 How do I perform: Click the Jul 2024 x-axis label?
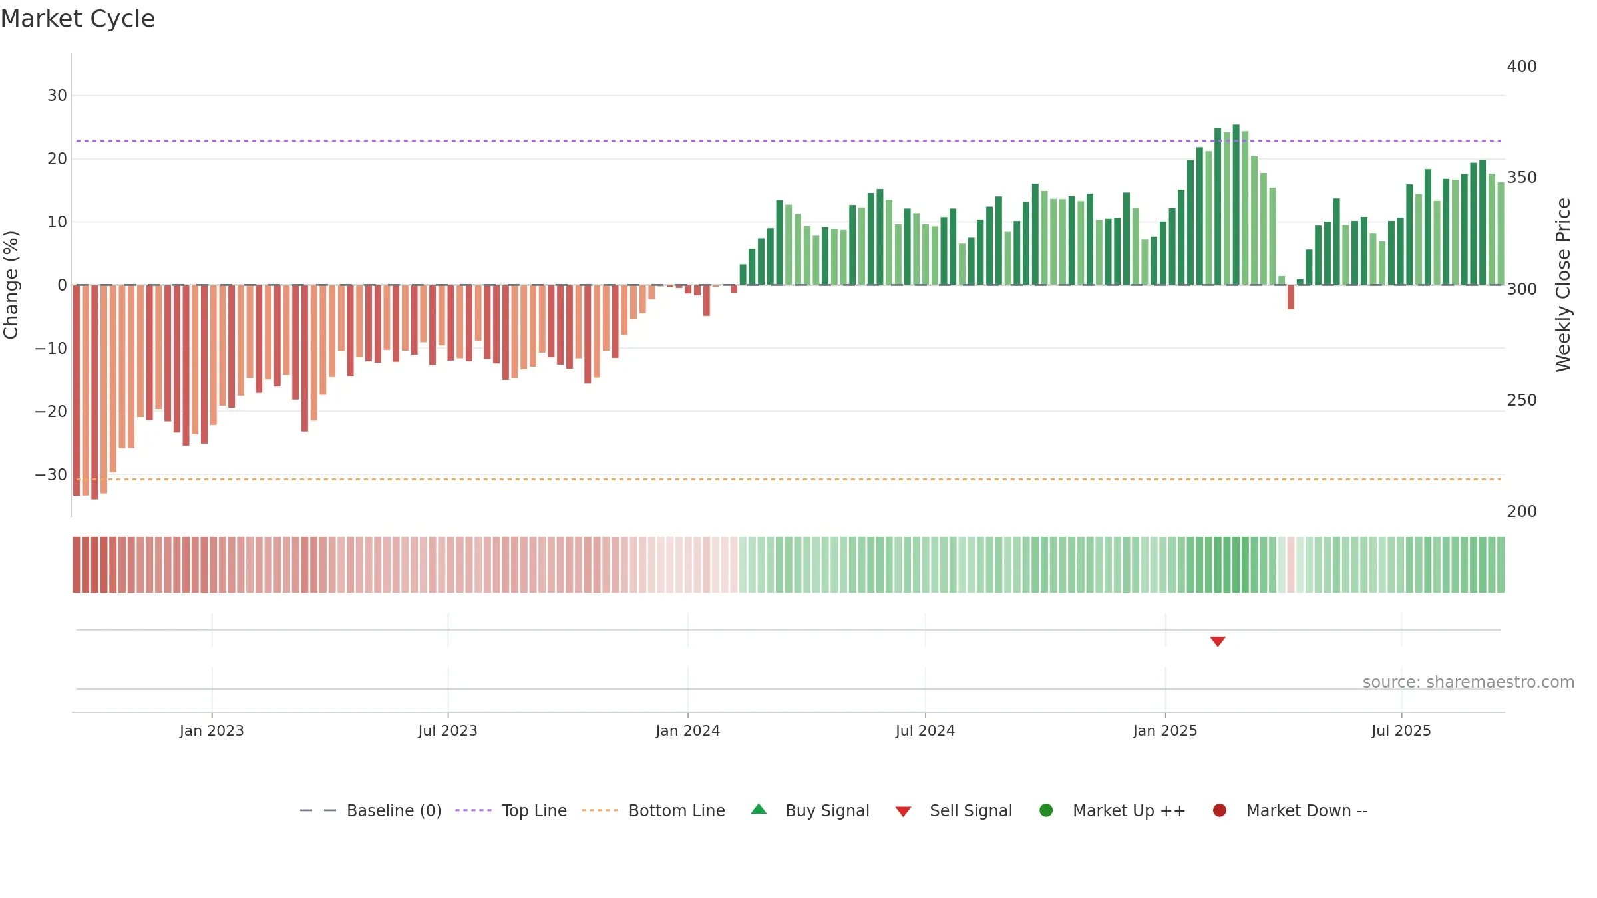coord(925,730)
